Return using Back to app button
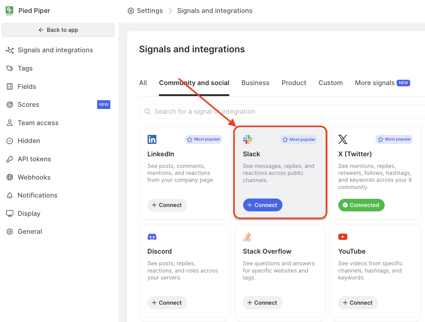The height and width of the screenshot is (322, 425). [58, 30]
